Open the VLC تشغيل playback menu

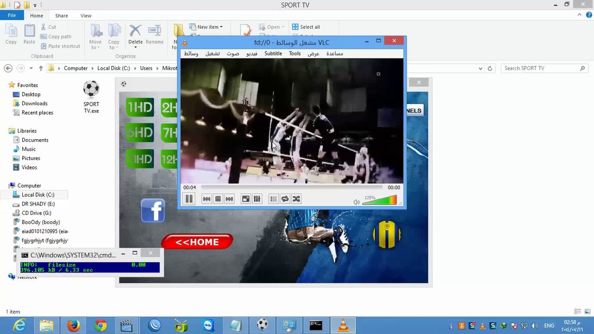(213, 54)
